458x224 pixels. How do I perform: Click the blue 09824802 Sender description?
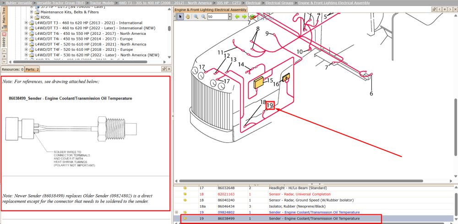(x=314, y=212)
